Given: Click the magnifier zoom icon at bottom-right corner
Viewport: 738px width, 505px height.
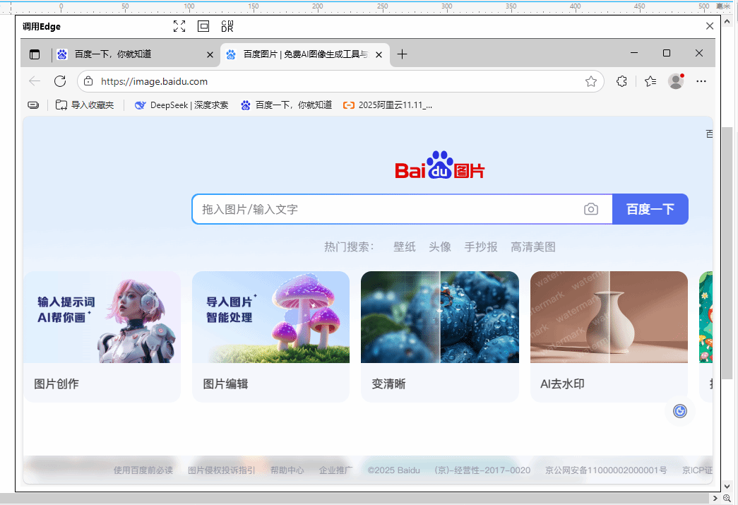Looking at the screenshot, I should pyautogui.click(x=727, y=498).
